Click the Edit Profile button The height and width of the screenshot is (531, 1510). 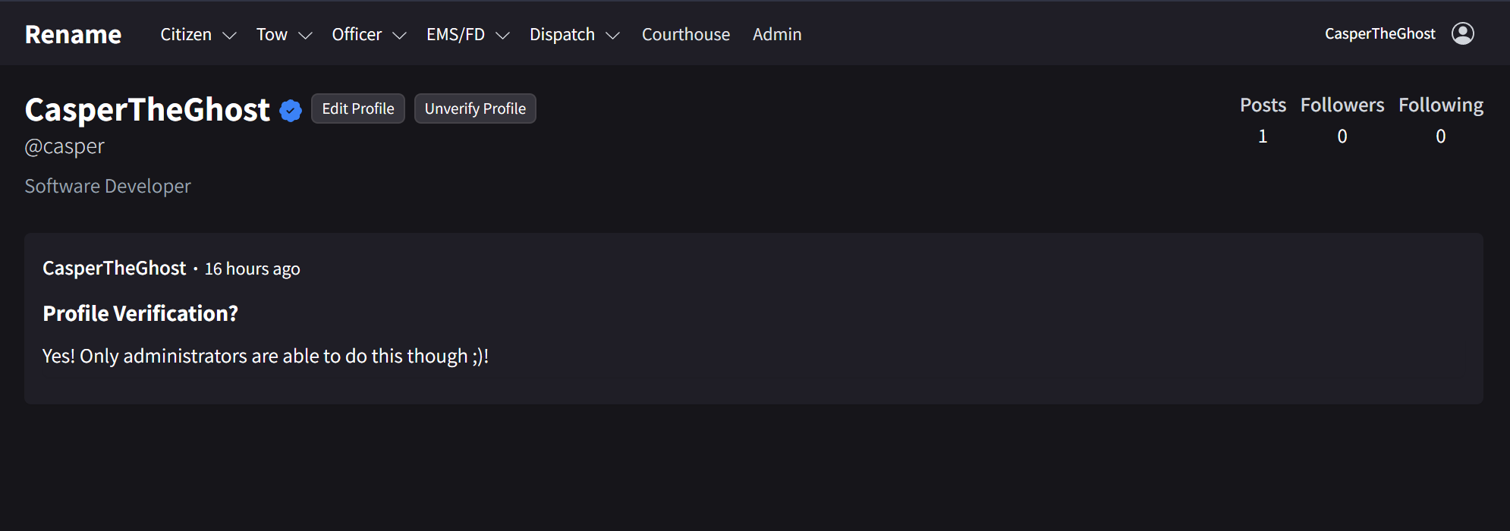(358, 108)
